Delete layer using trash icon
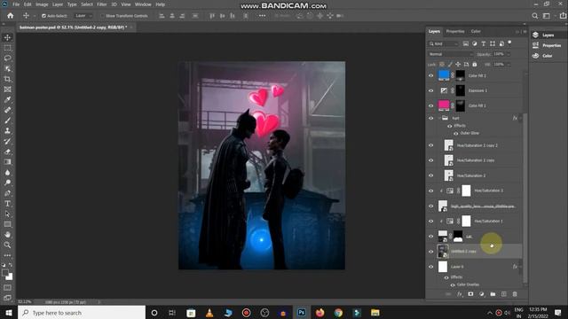Image resolution: width=568 pixels, height=319 pixels. click(515, 294)
